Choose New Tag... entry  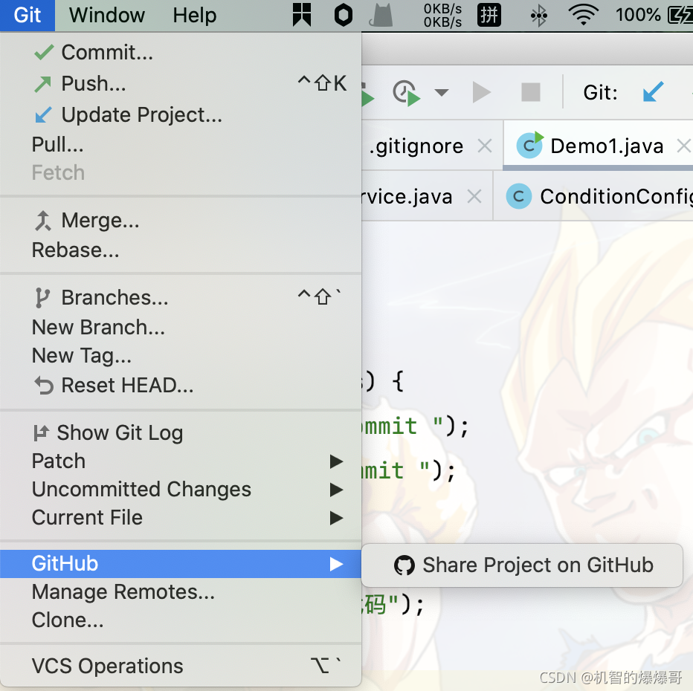click(181, 355)
